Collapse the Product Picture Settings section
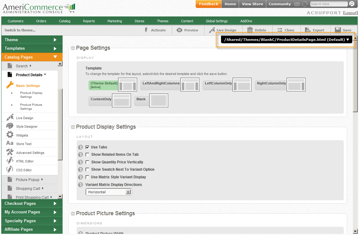Viewport: 359px width, 235px height. [x=73, y=213]
